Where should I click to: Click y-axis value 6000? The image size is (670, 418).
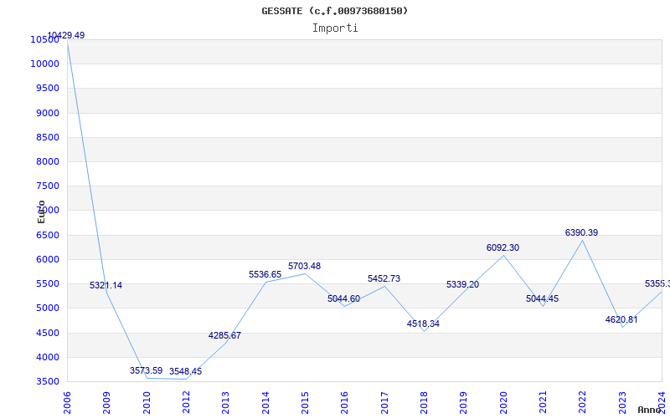[48, 259]
